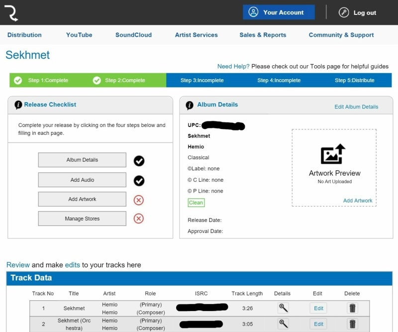Click the Need Help? link
Viewport: 398px width, 332px height.
pyautogui.click(x=233, y=67)
